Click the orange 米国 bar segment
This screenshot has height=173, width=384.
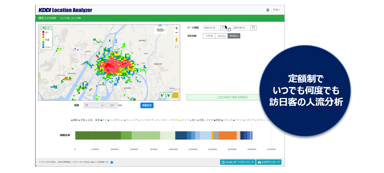227,135
